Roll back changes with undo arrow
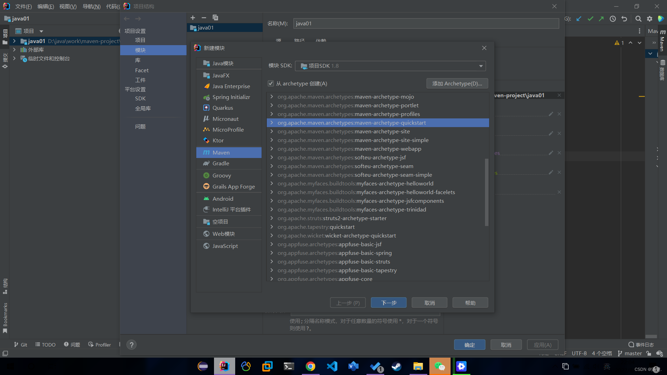The width and height of the screenshot is (667, 375). click(624, 19)
